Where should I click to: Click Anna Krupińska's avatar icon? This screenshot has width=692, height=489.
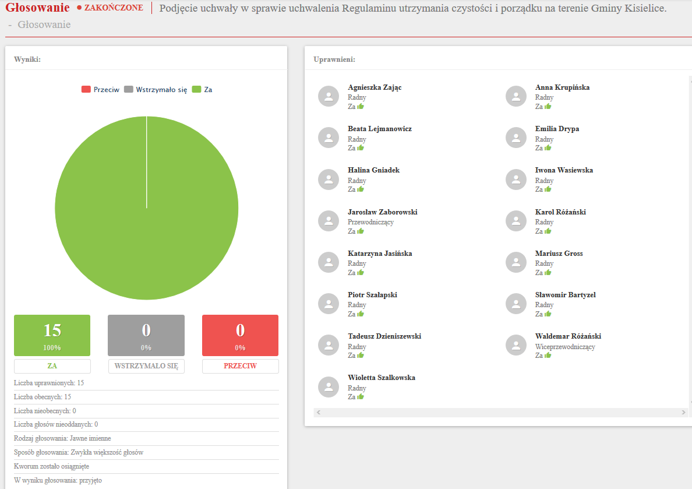point(516,96)
